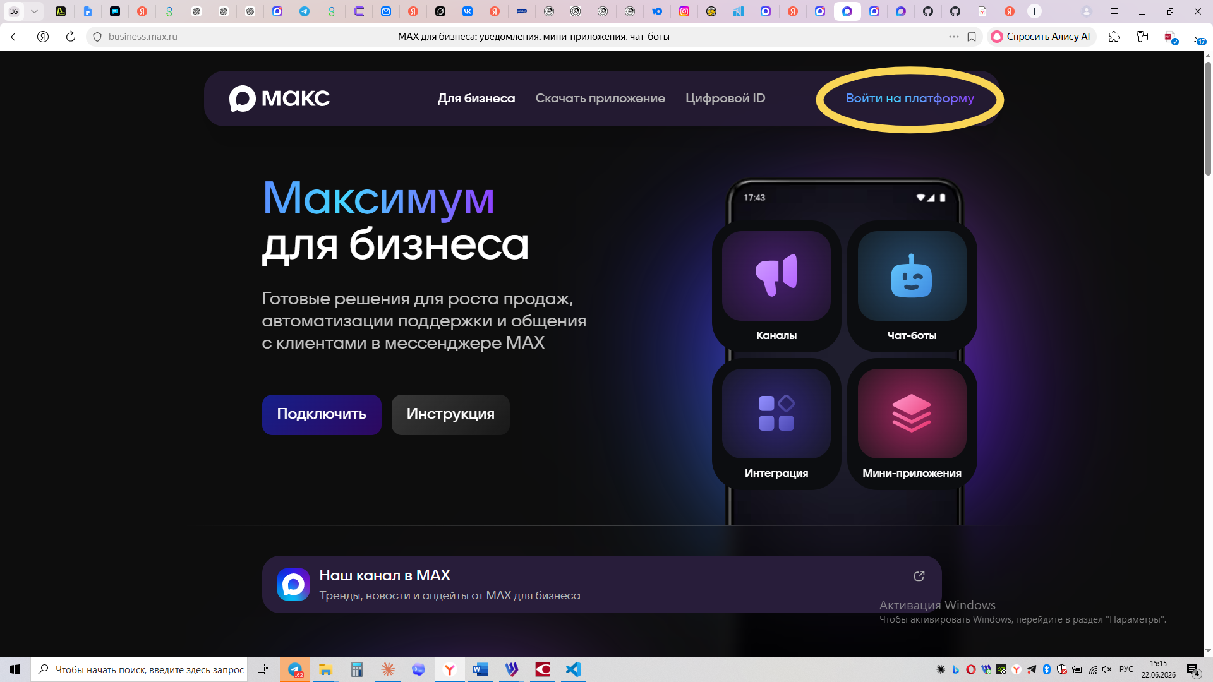Image resolution: width=1213 pixels, height=682 pixels.
Task: Click the Yandex home Я button in toolbar
Action: click(x=43, y=37)
